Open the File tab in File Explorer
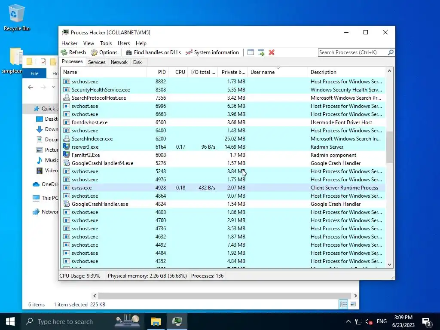Screen dimensions: 440x330 34,73
